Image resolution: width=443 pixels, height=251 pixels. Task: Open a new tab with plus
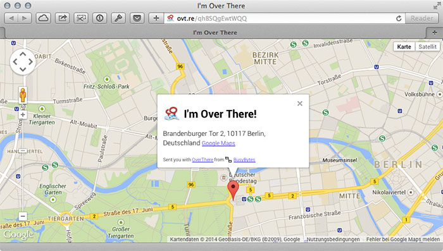(x=435, y=33)
